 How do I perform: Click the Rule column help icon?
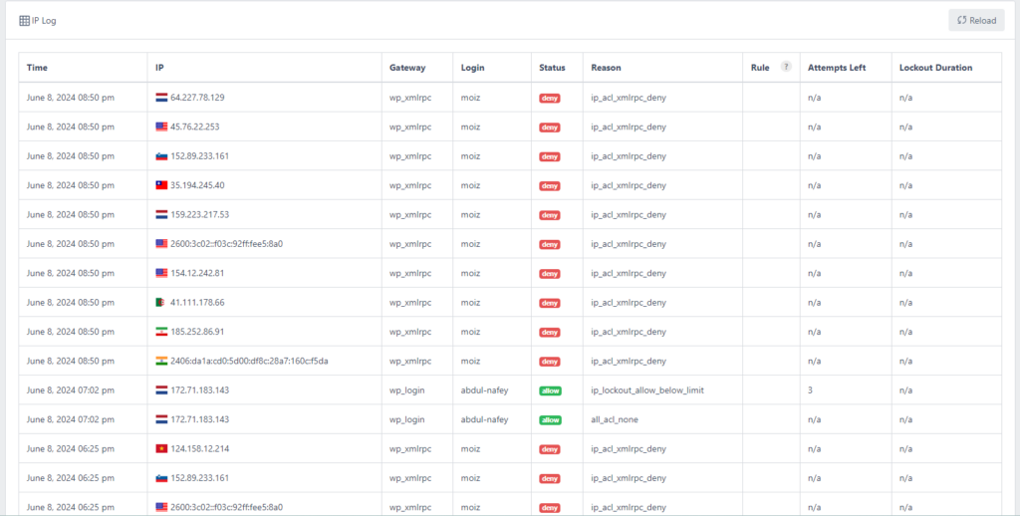point(786,67)
